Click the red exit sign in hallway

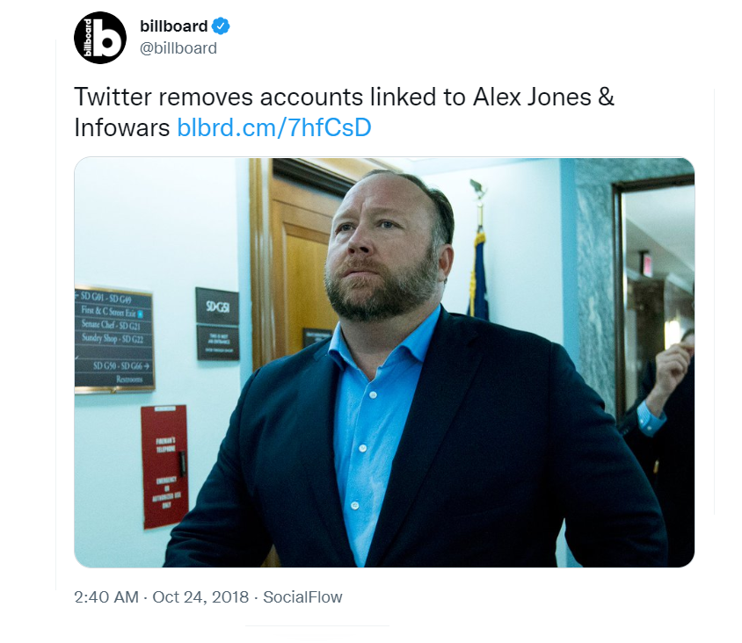[647, 264]
